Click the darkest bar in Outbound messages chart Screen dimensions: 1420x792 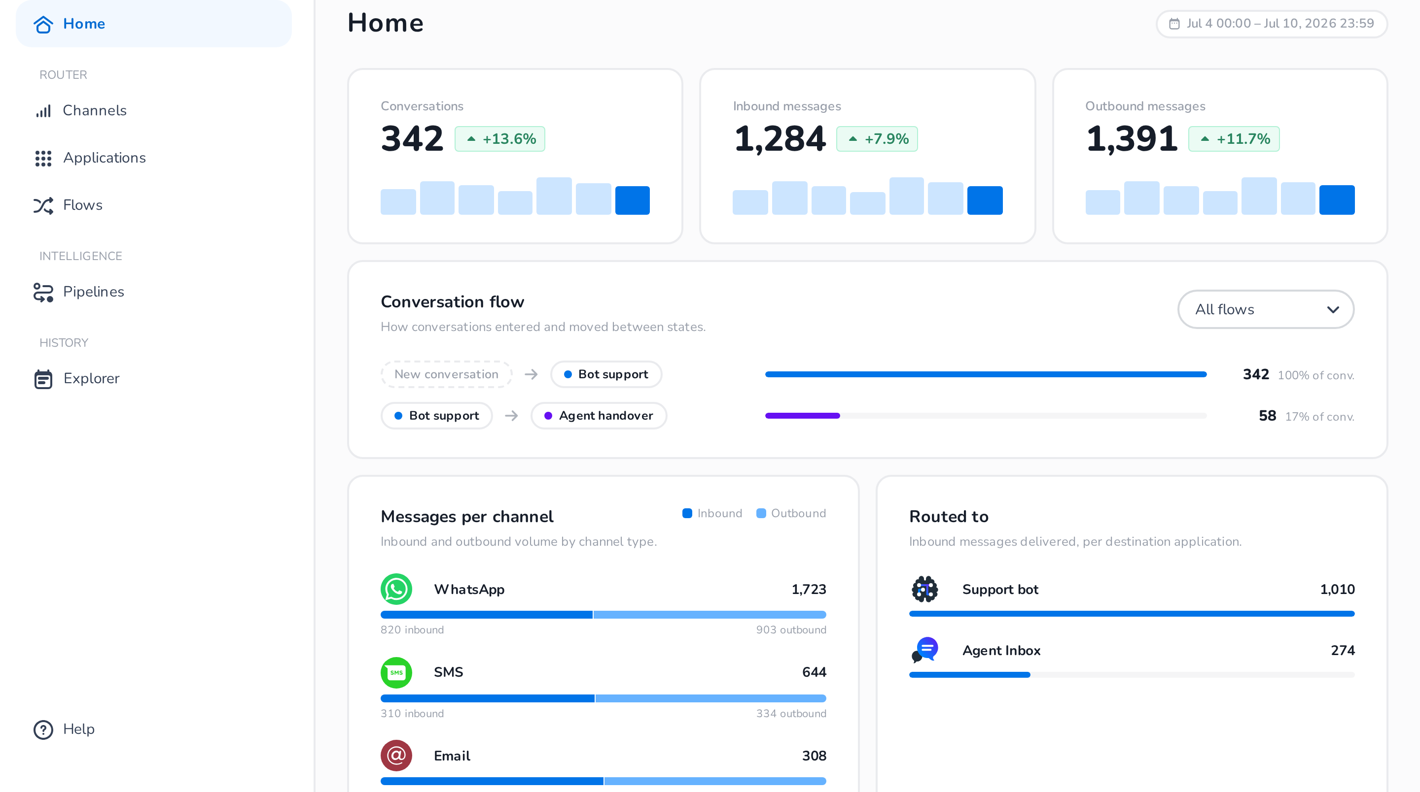coord(1337,200)
